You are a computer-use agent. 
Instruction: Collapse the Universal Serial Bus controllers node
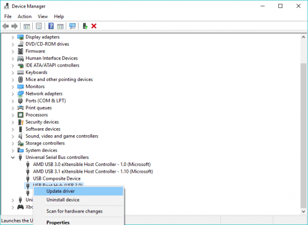(x=13, y=157)
